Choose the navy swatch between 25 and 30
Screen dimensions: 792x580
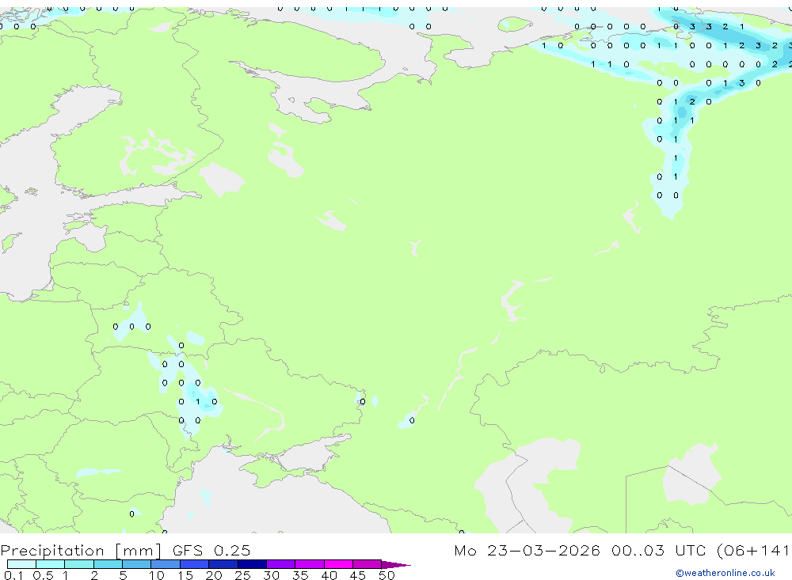point(253,564)
